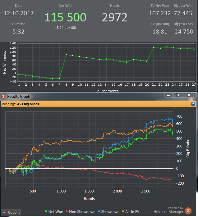Click the All-In EV legend label

point(132,212)
